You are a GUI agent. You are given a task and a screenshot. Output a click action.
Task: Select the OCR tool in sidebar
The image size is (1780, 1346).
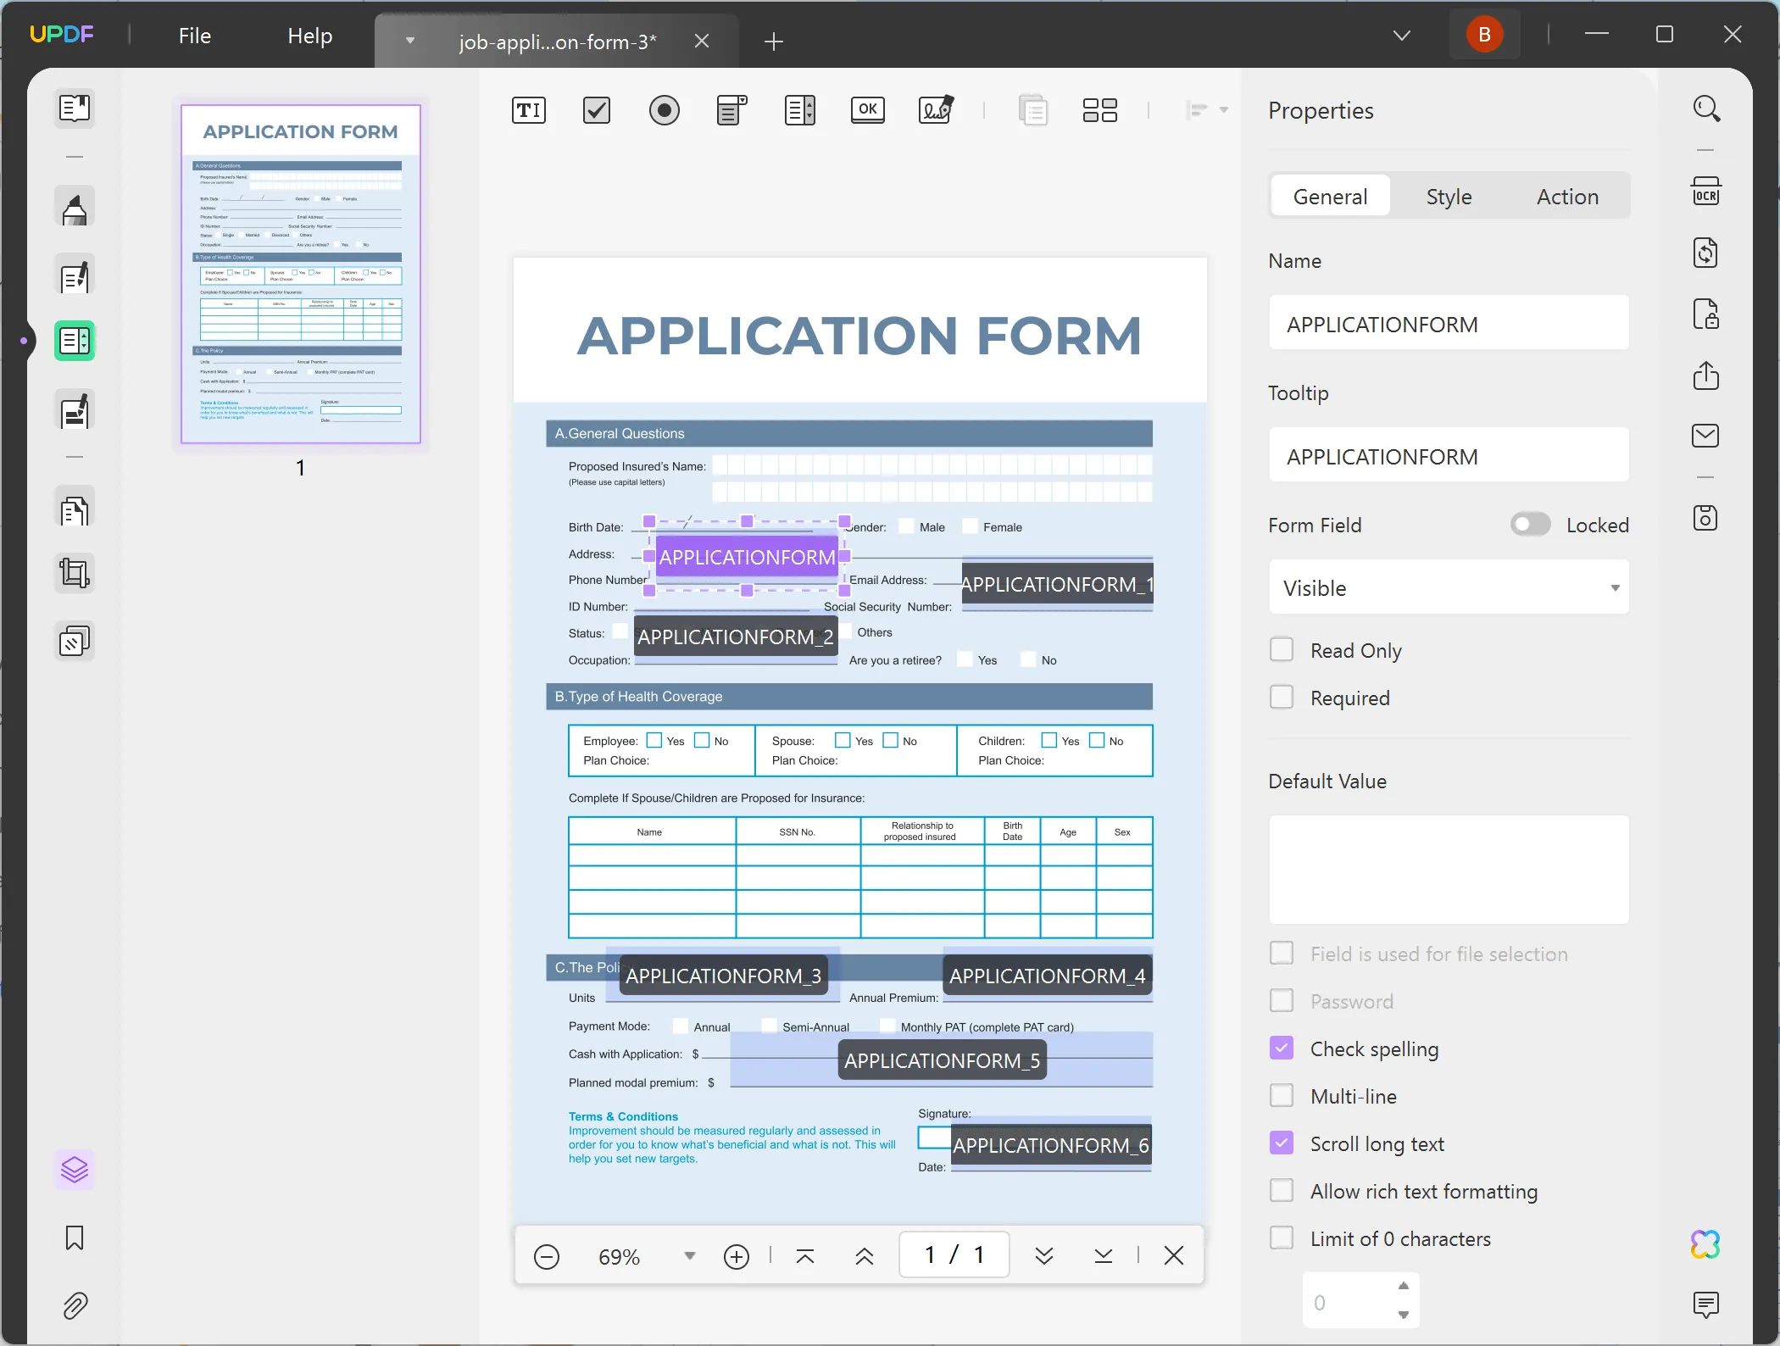1706,197
